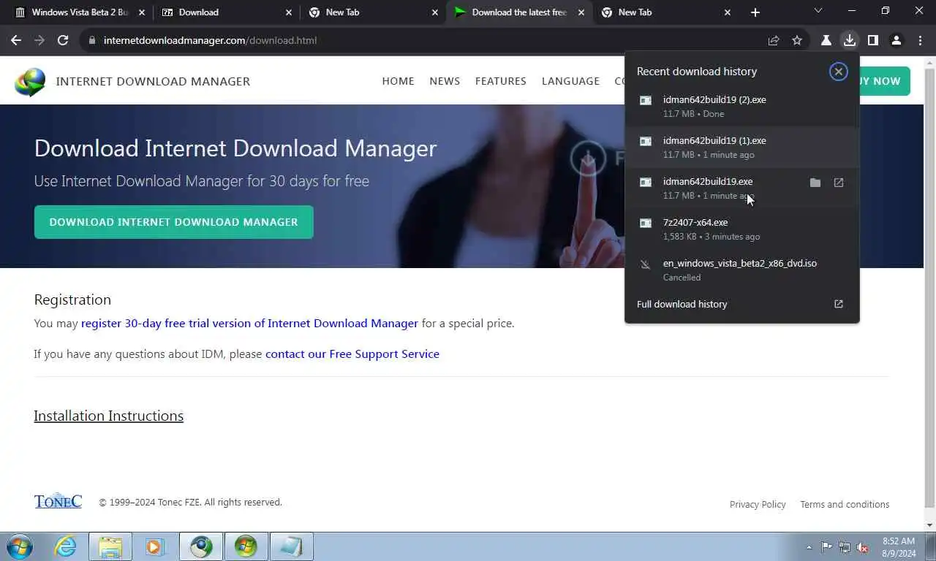
Task: Click the muted volume tray icon
Action: 863,547
